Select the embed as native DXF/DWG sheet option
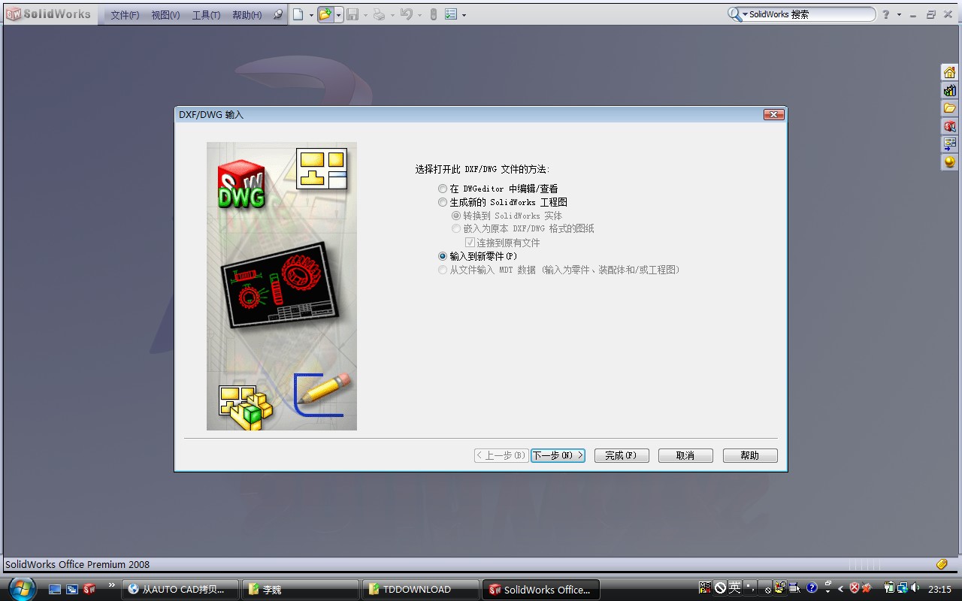The height and width of the screenshot is (601, 962). click(456, 228)
